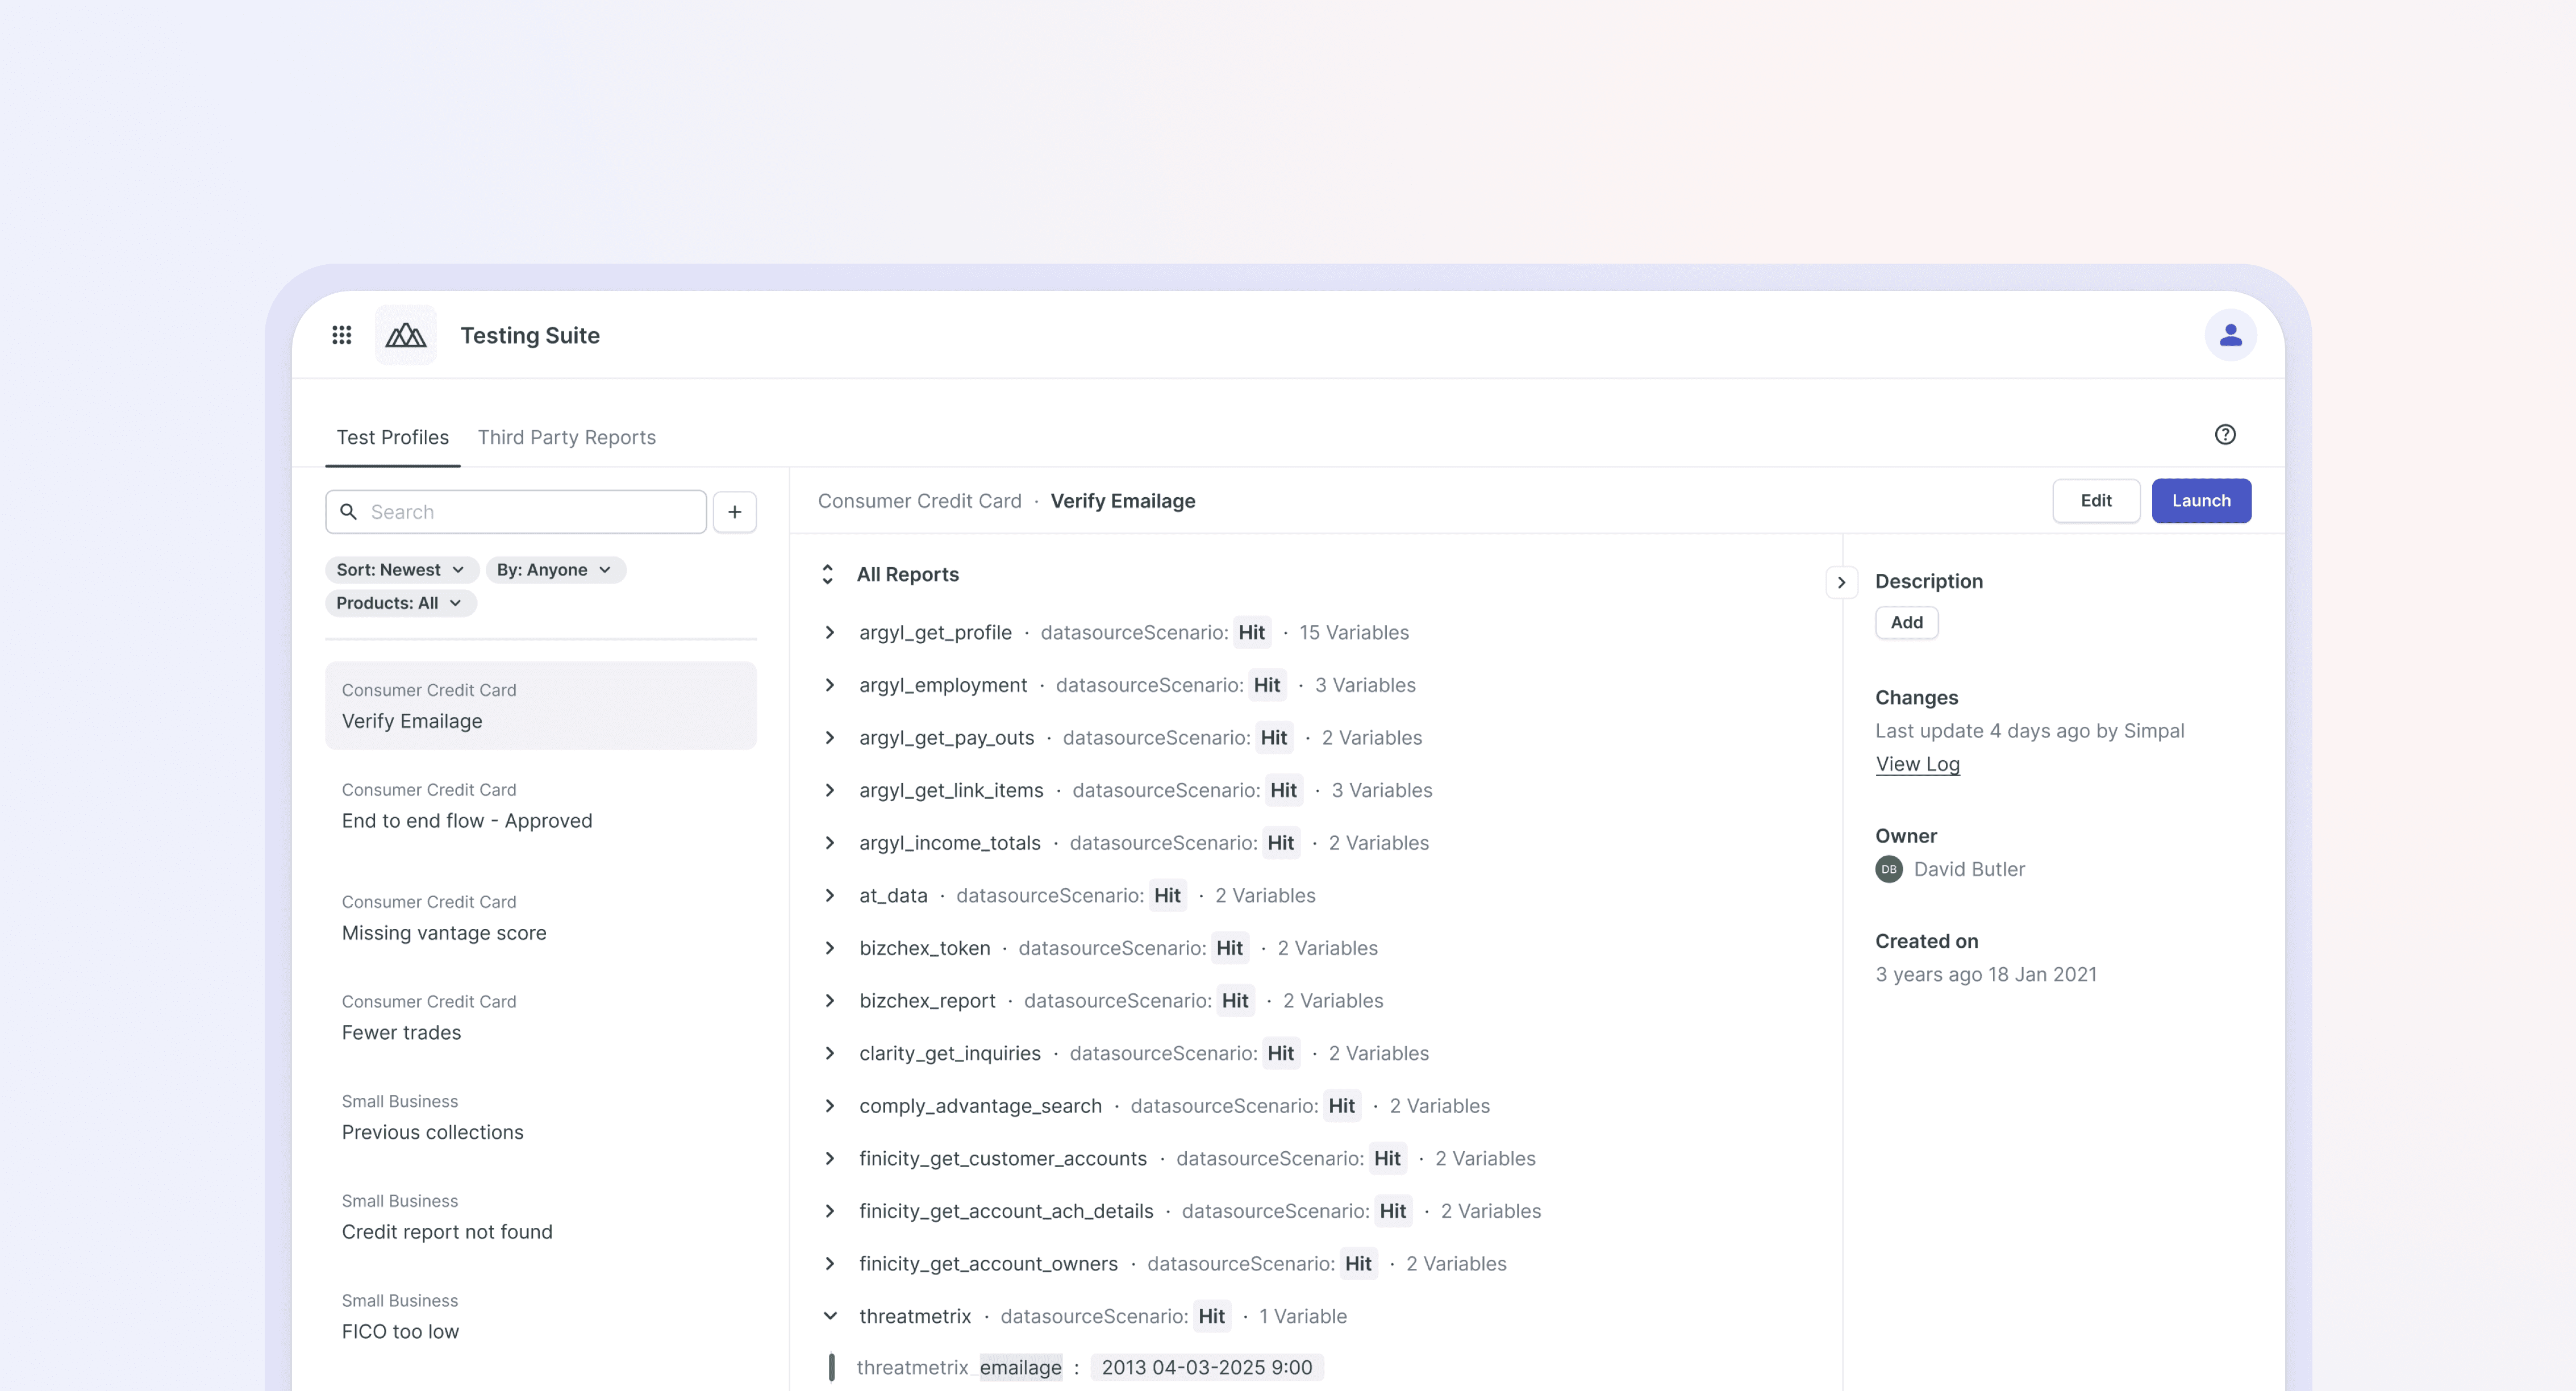2576x1391 pixels.
Task: Expand the bizchex_token report row
Action: coord(829,948)
